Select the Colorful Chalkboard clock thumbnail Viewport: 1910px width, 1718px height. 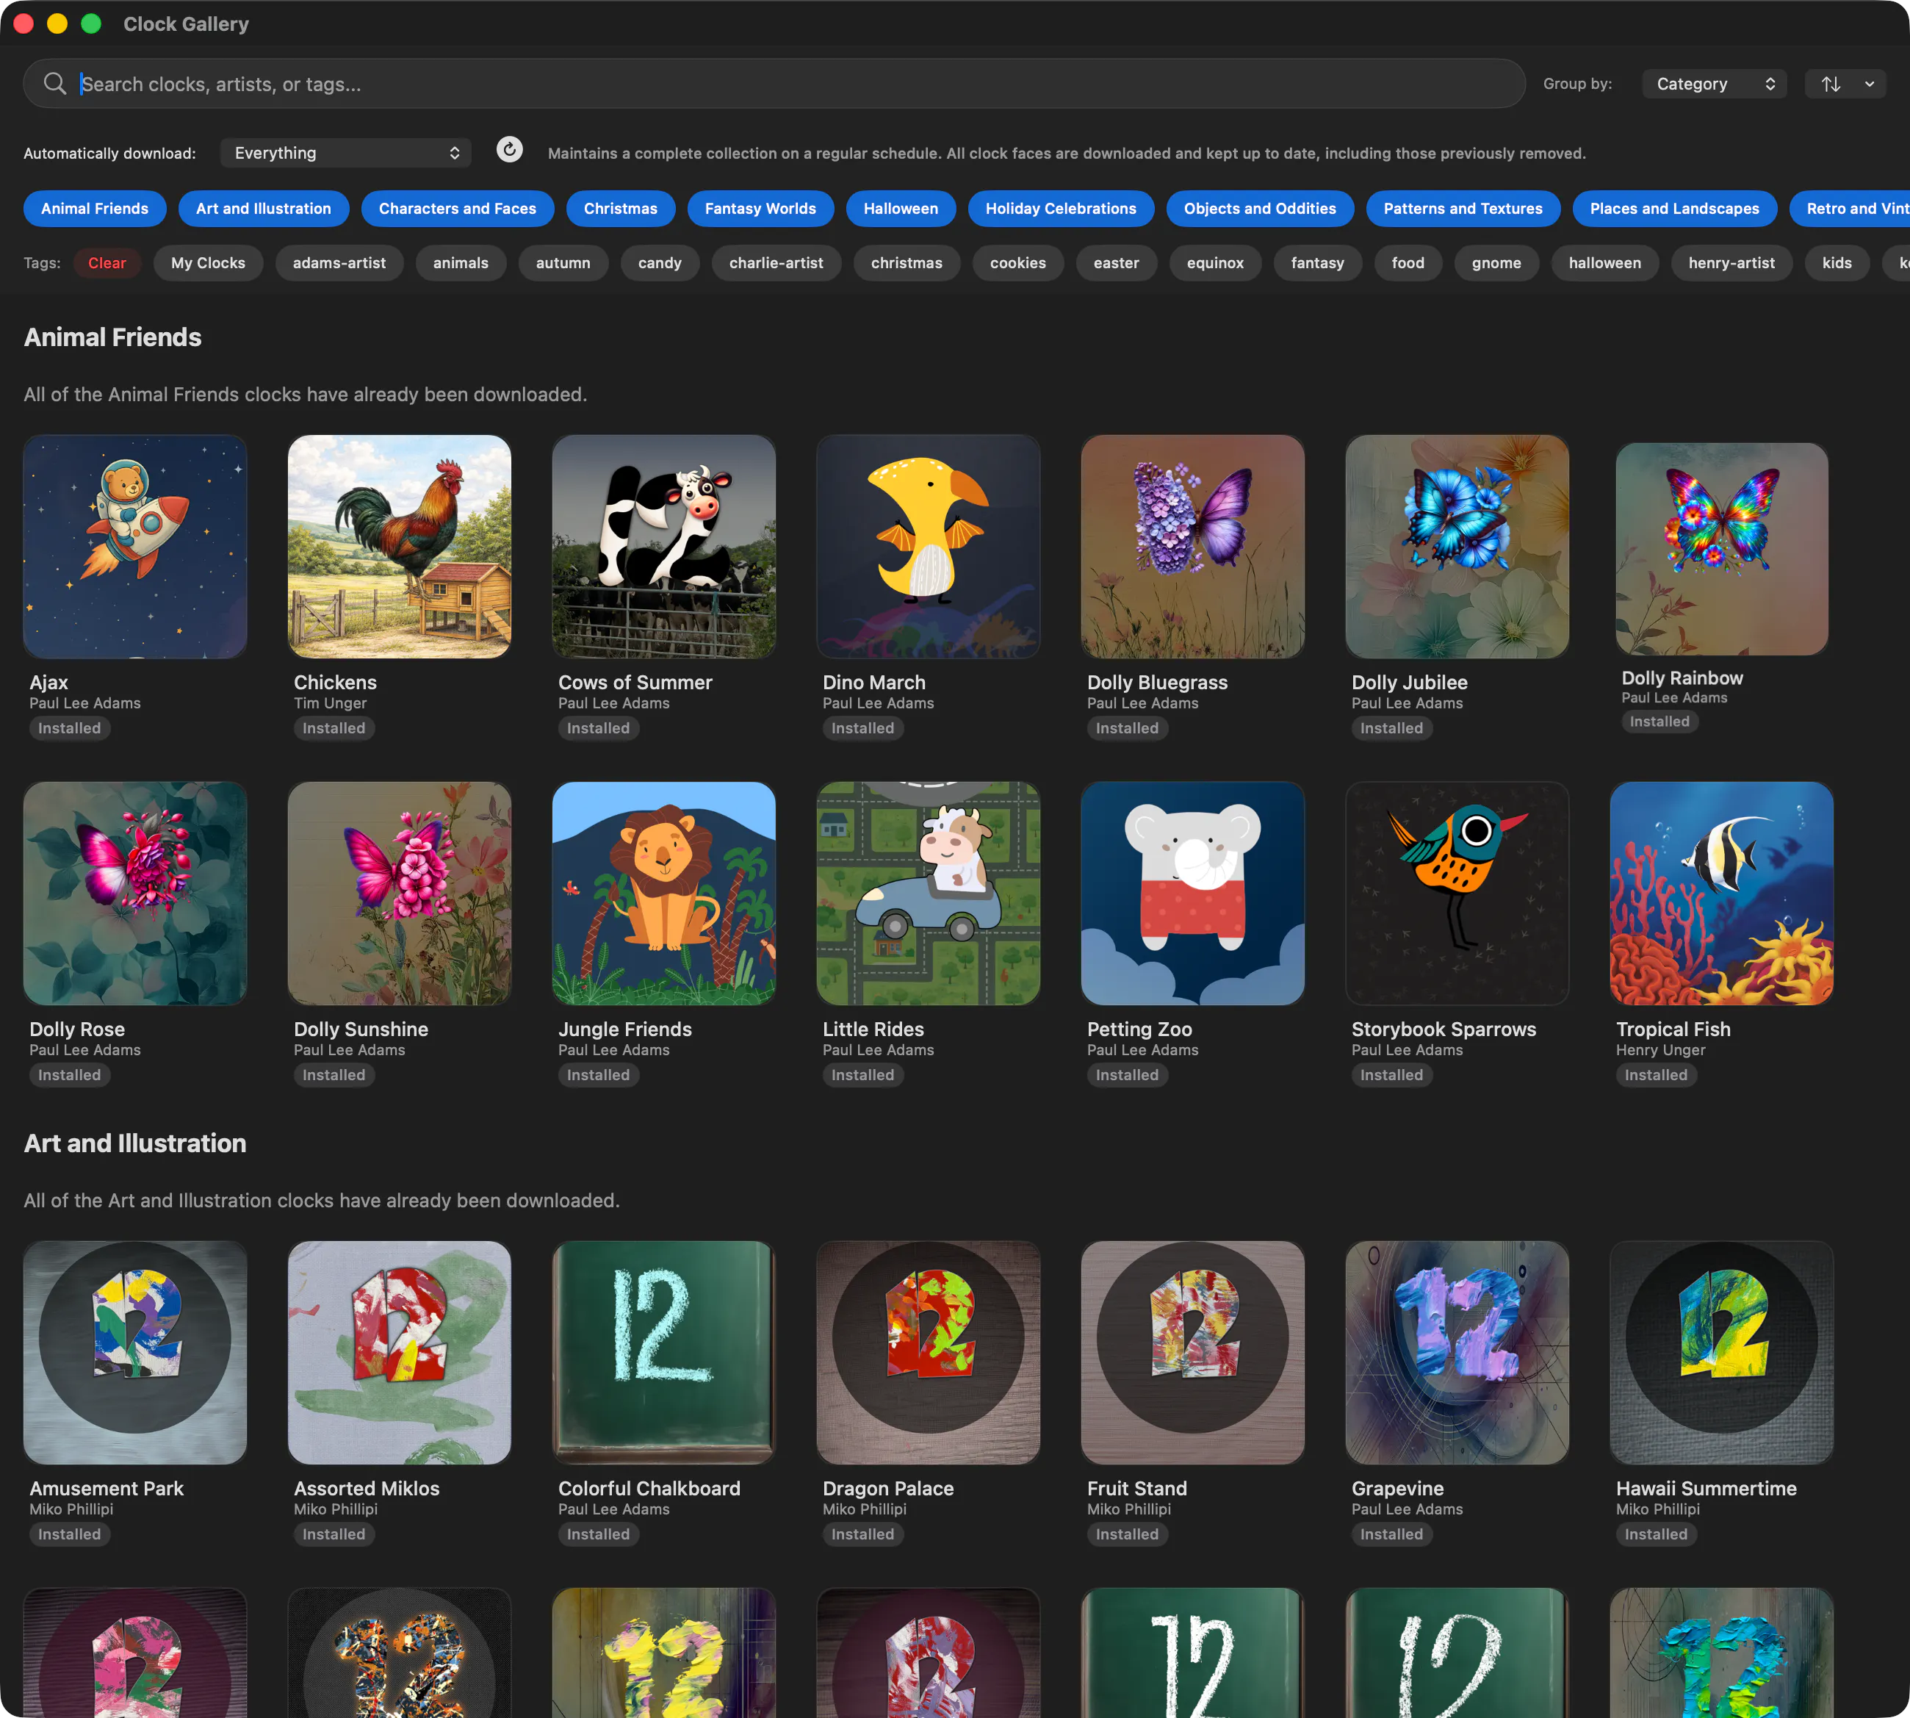pos(664,1353)
